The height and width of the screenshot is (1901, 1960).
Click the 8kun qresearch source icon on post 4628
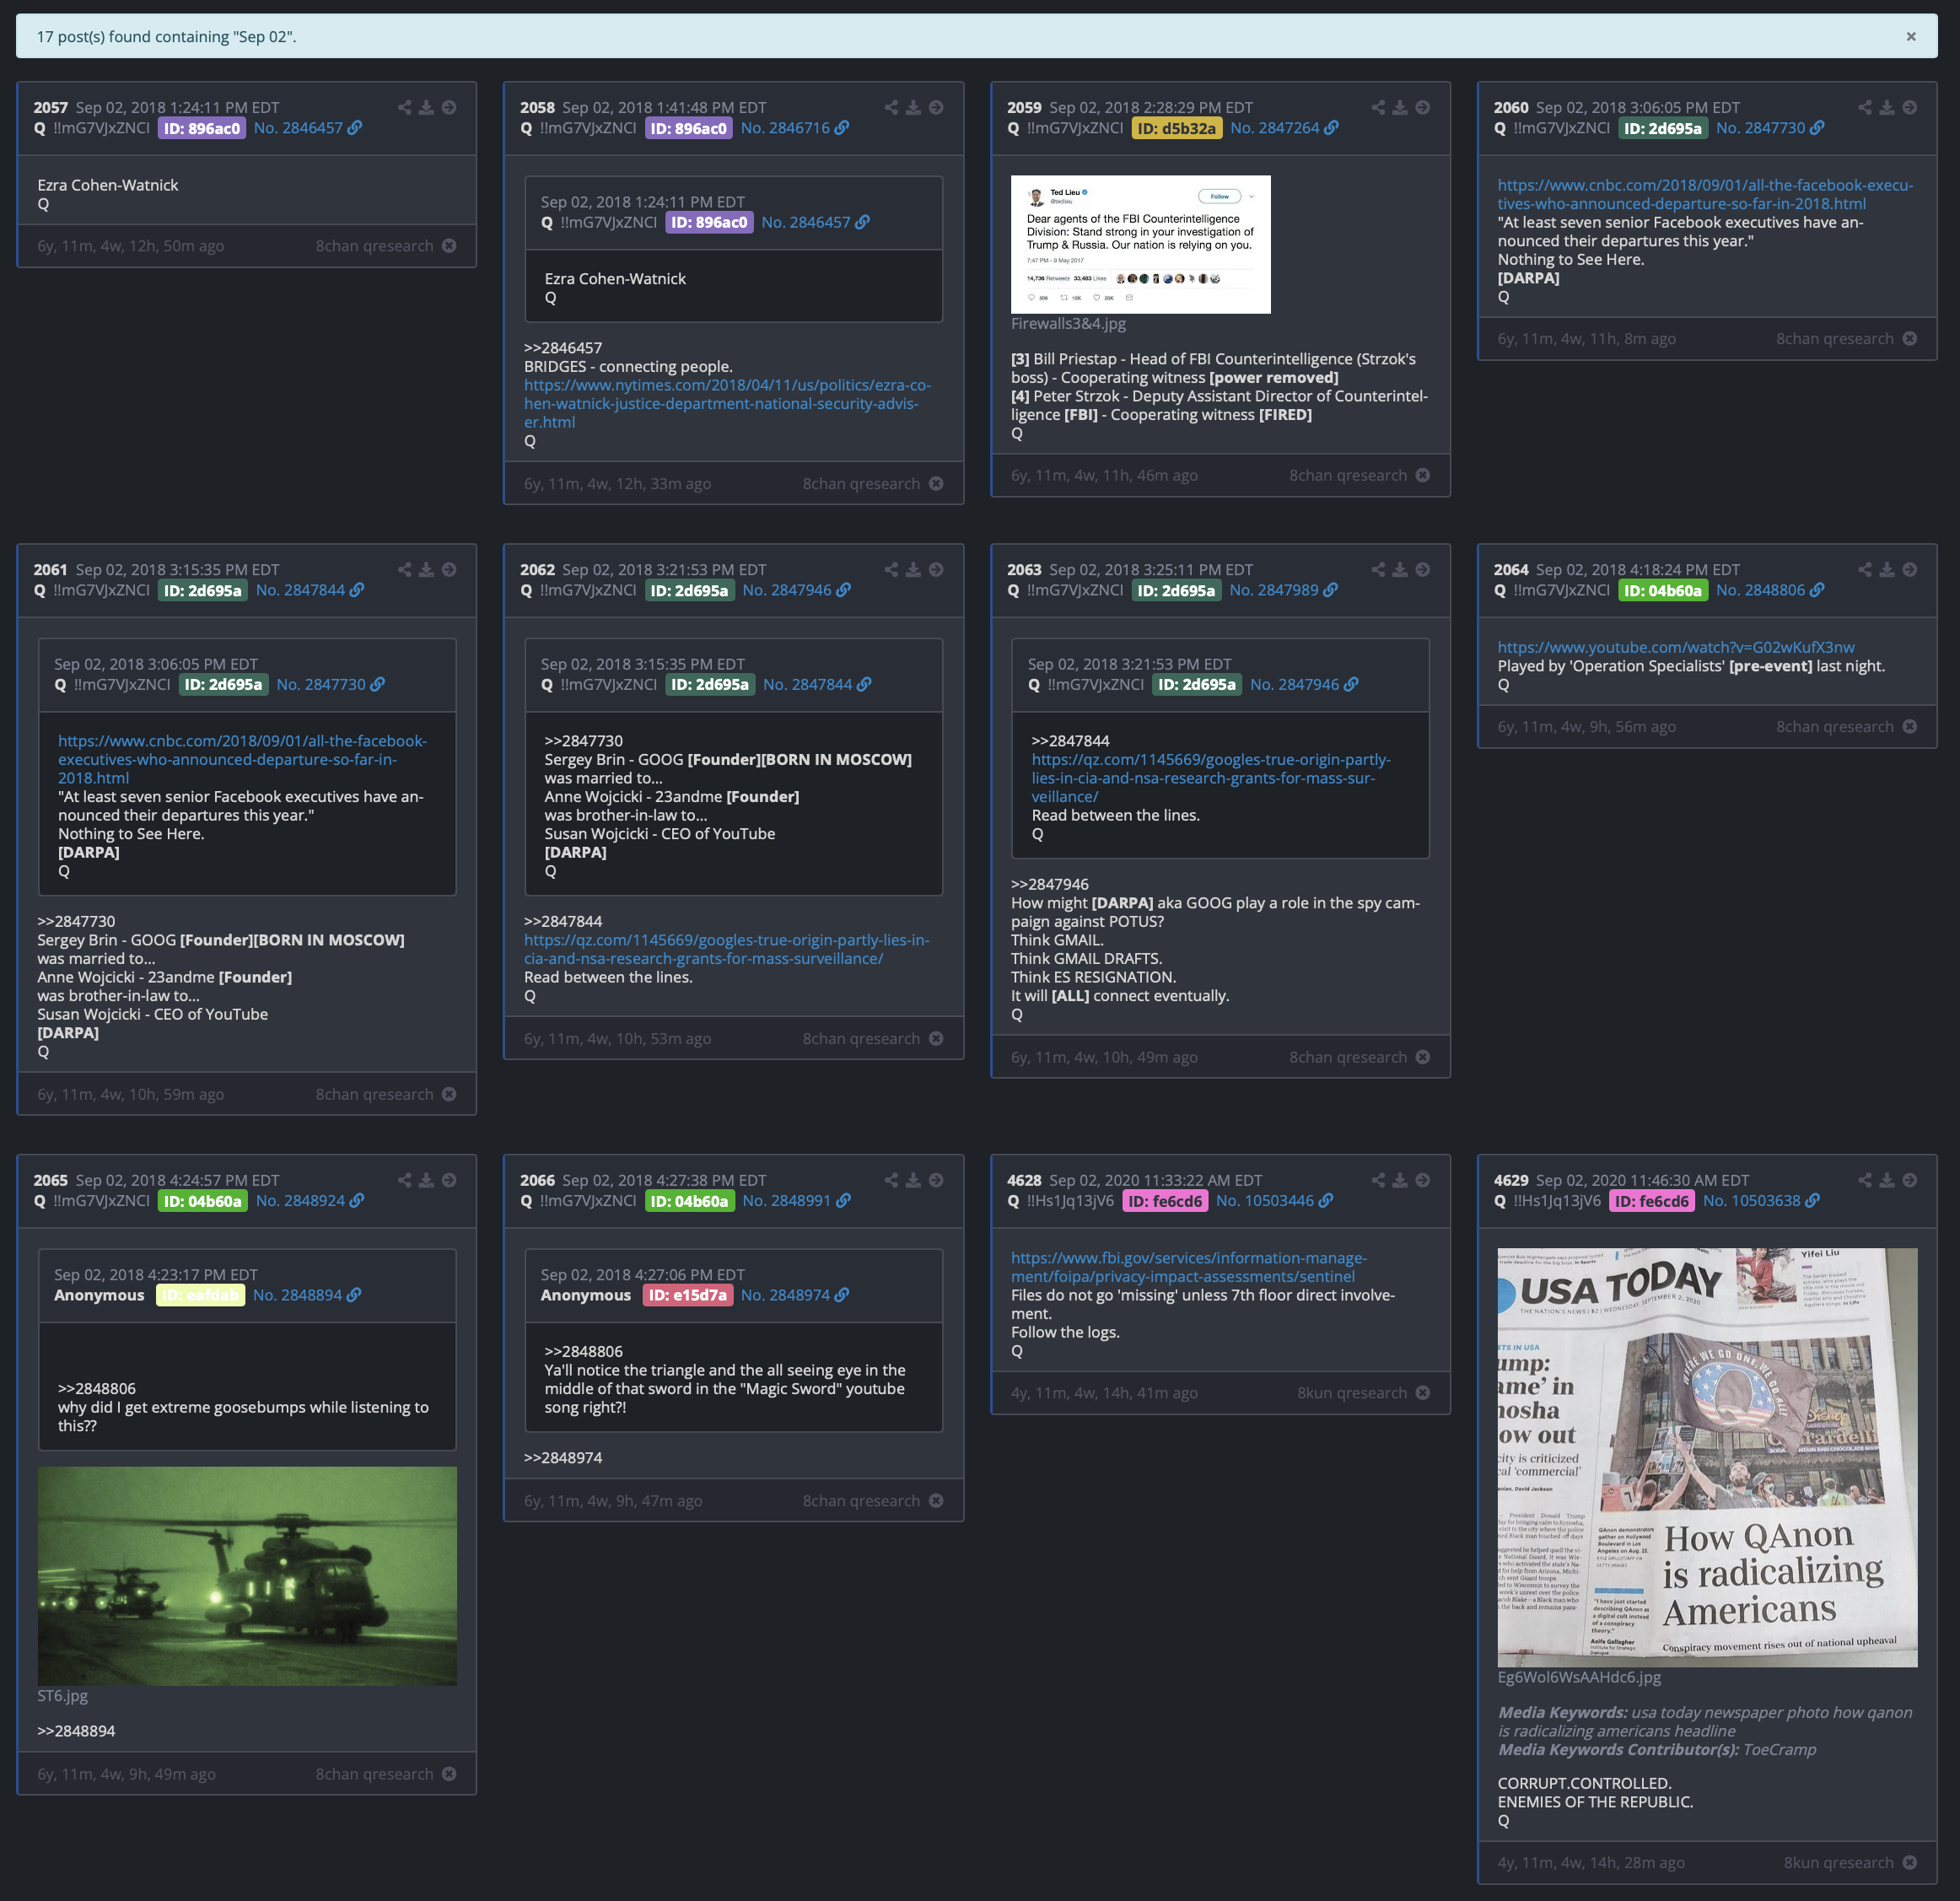coord(1423,1393)
